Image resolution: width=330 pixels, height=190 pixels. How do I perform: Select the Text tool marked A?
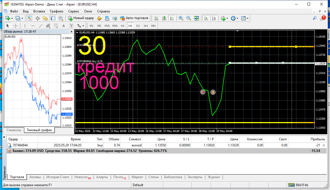click(x=63, y=26)
